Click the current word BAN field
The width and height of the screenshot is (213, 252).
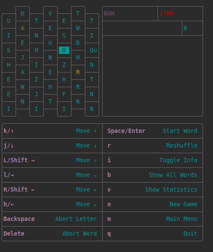click(130, 13)
